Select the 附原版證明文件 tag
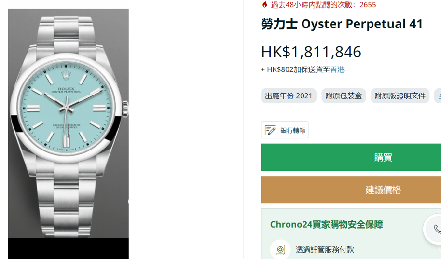 click(x=400, y=95)
